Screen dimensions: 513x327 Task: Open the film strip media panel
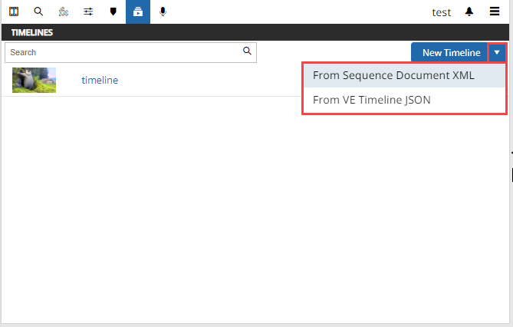point(14,12)
